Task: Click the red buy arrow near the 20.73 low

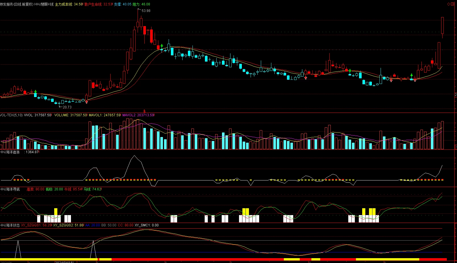Action: (87, 102)
